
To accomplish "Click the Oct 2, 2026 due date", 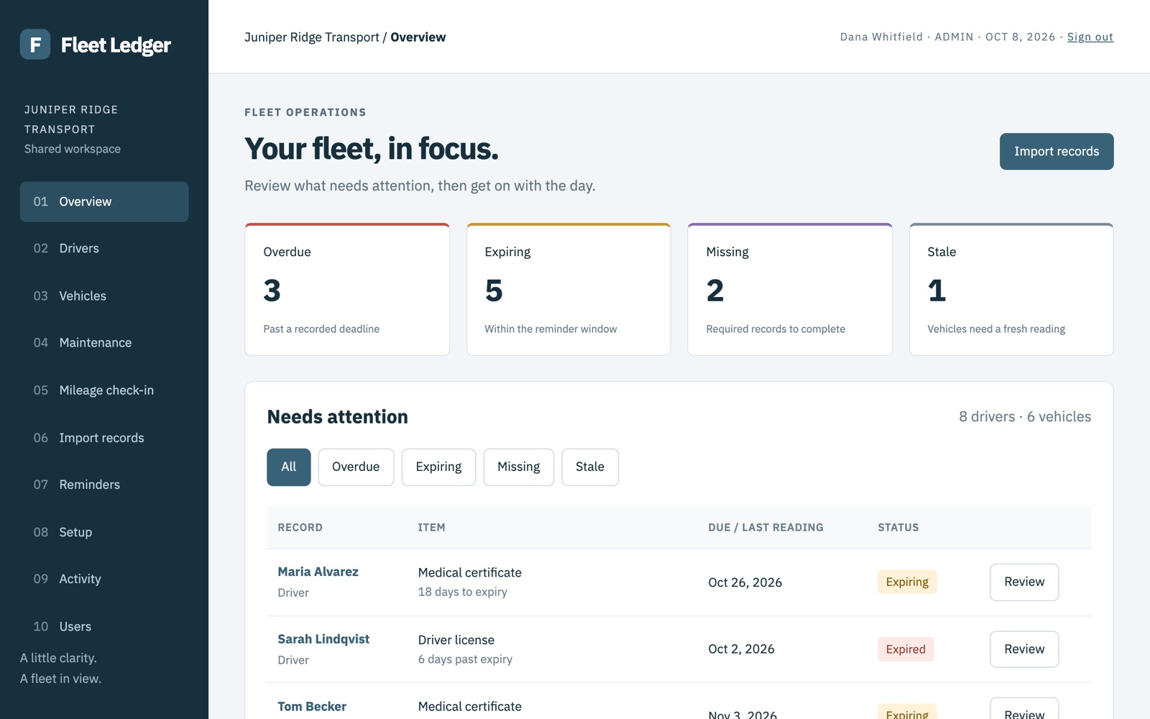I will (x=741, y=649).
